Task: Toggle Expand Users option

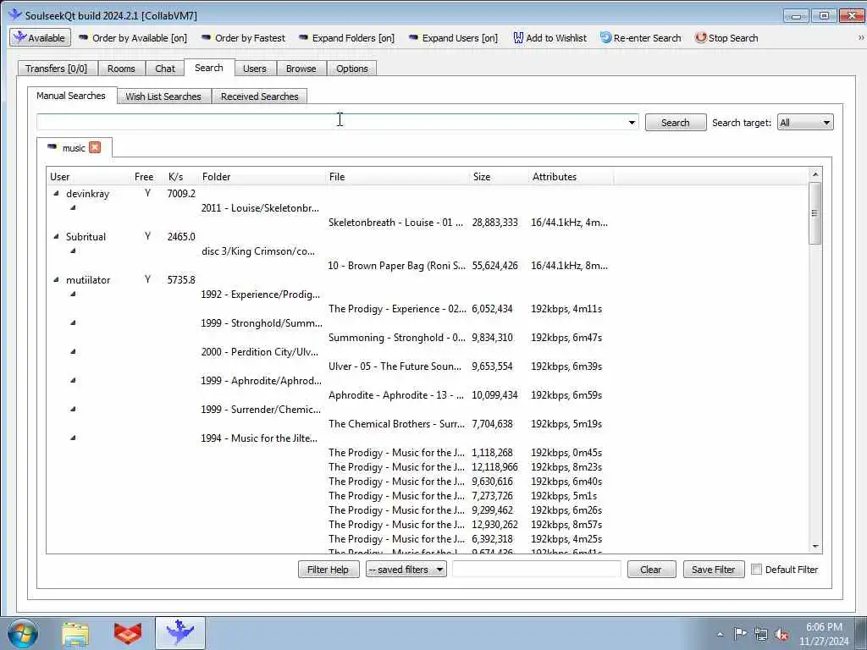Action: (x=454, y=37)
